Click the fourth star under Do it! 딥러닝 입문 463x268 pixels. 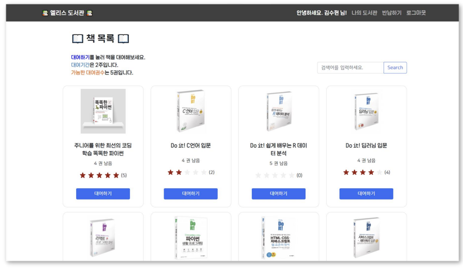(371, 173)
